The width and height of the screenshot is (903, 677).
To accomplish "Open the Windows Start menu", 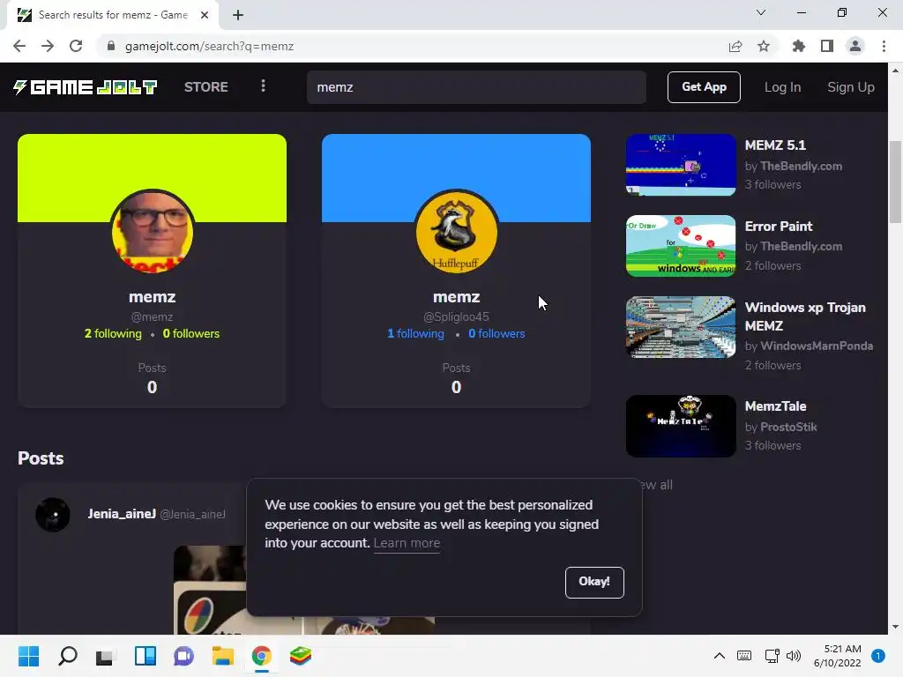I will (28, 656).
